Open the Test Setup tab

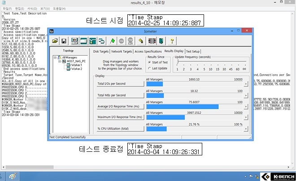193,52
